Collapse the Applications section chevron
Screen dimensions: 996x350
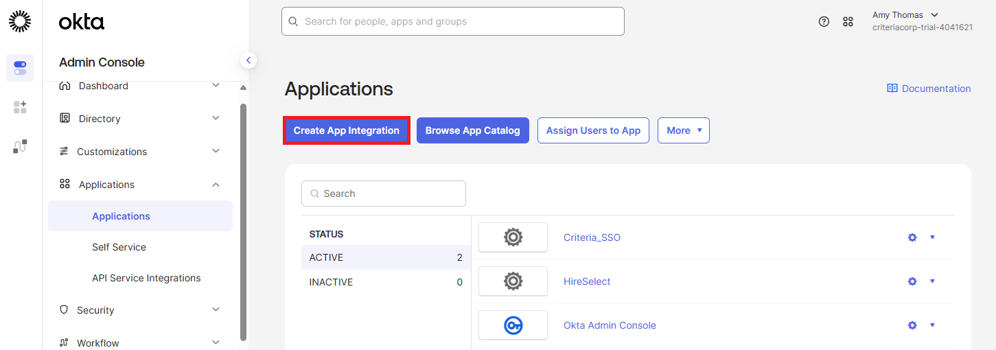click(216, 185)
